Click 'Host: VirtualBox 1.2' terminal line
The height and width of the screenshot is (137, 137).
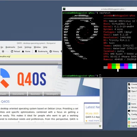(117, 24)
